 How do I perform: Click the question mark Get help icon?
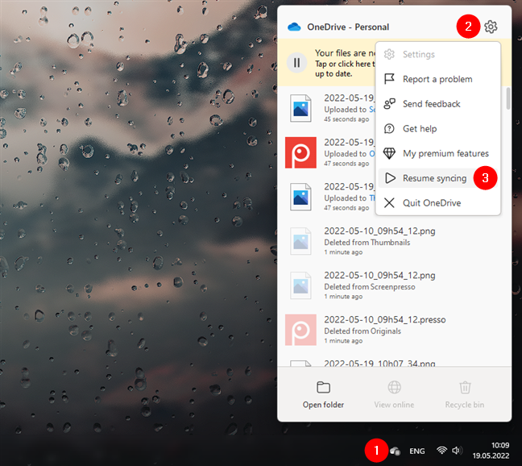tap(389, 128)
